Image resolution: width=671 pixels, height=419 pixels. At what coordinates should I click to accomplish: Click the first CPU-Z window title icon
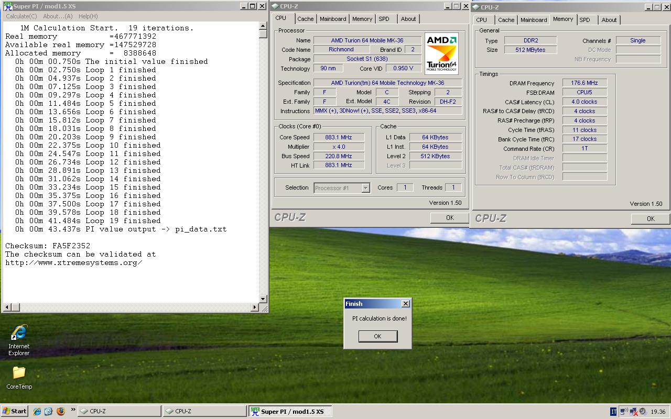pos(275,6)
